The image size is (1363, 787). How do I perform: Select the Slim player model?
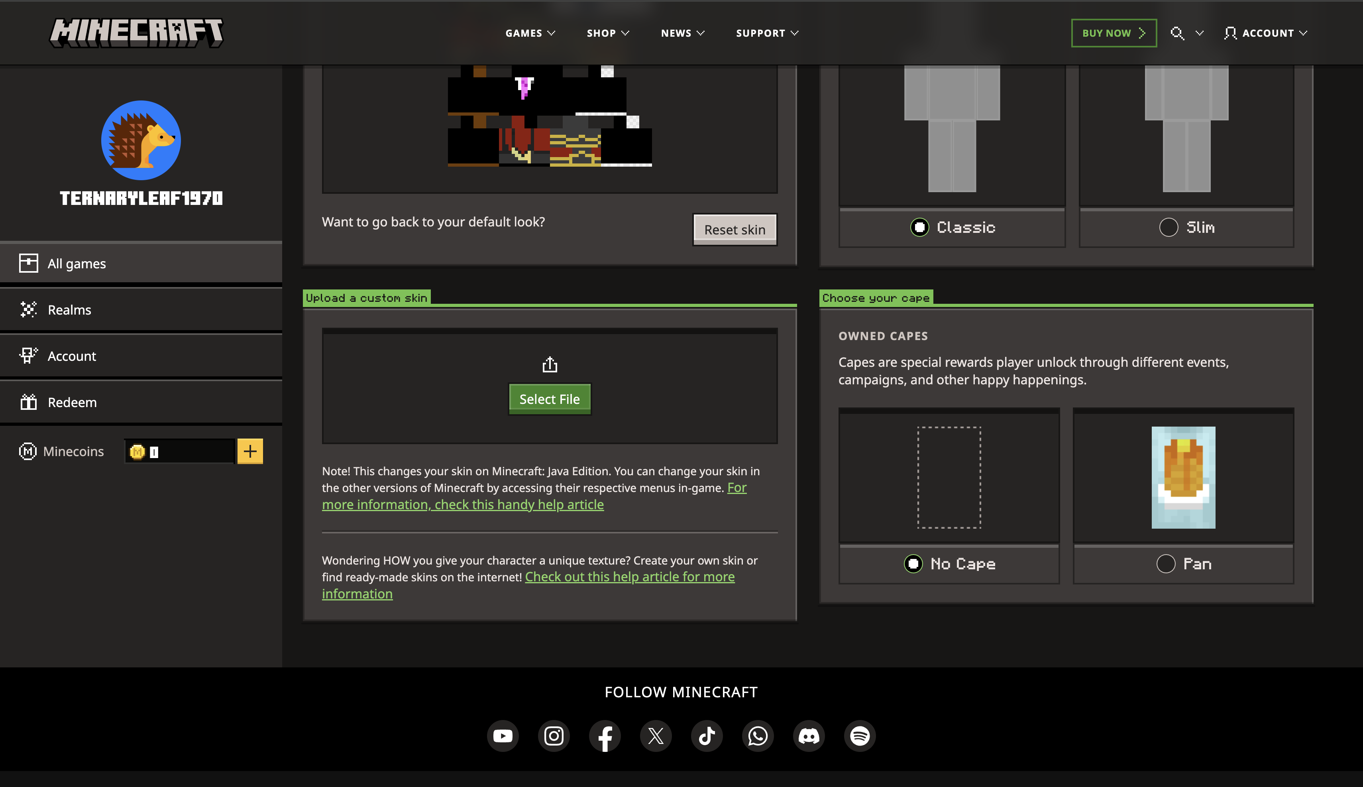[x=1169, y=228]
